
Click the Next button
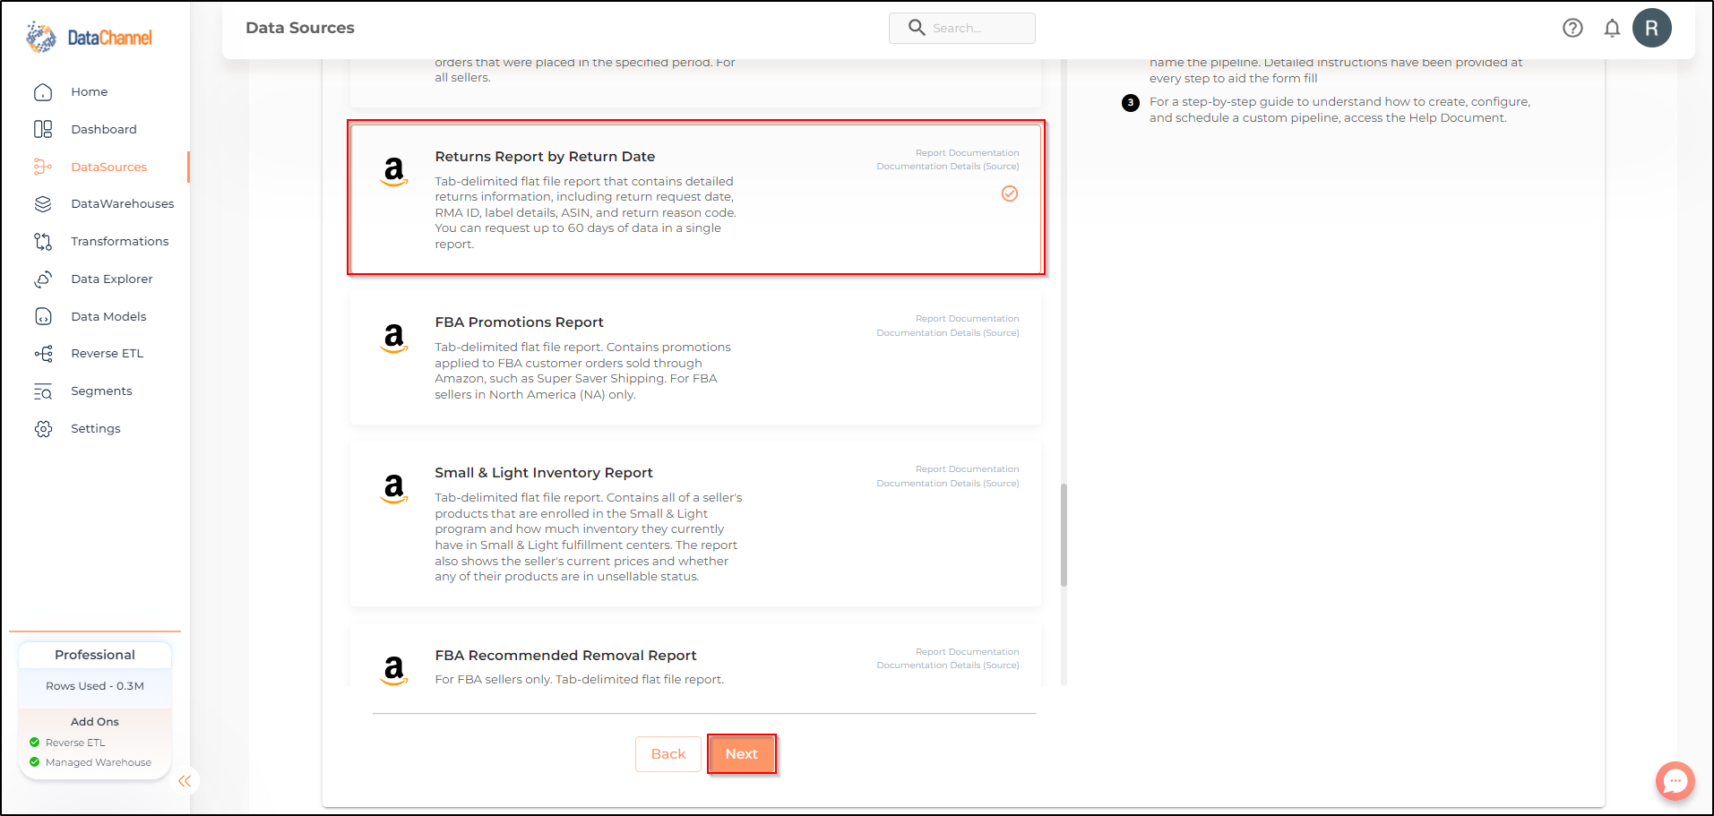[x=742, y=754]
